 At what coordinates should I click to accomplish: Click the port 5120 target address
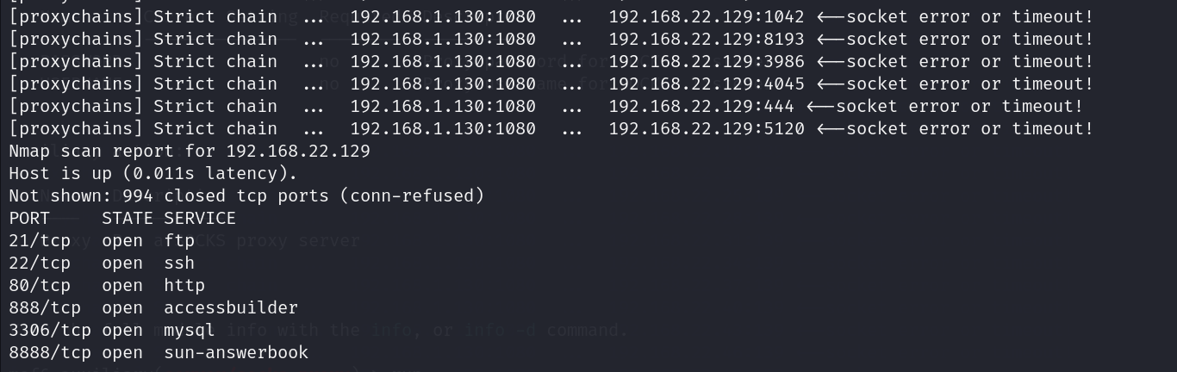[706, 128]
